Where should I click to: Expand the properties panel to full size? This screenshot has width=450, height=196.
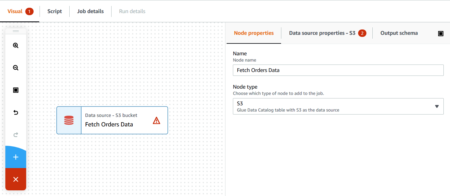tap(441, 34)
